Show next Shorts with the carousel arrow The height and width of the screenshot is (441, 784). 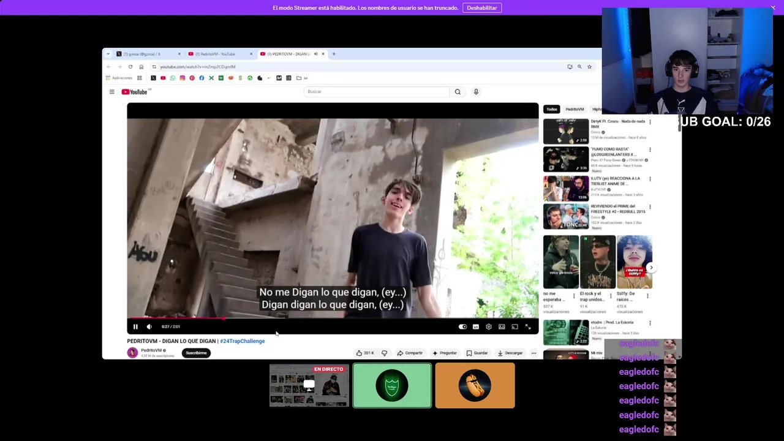pyautogui.click(x=650, y=268)
